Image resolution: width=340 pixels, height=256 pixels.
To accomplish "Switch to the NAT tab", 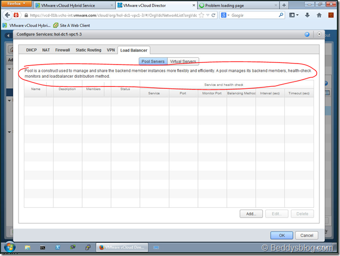I will (x=46, y=50).
